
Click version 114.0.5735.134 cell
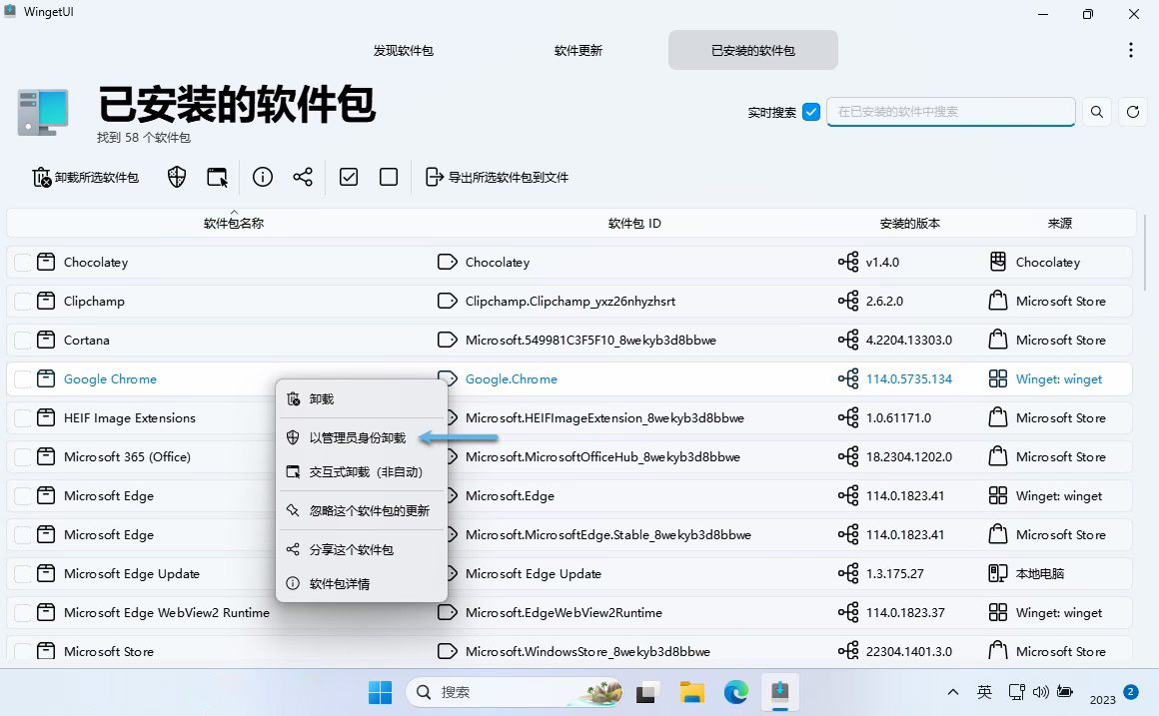click(909, 379)
